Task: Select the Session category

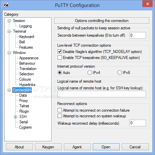Action: coord(19,21)
